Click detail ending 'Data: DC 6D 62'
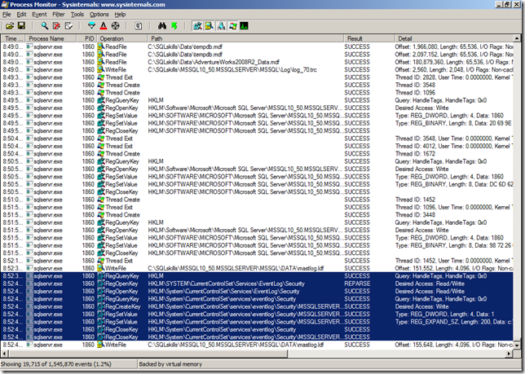525x374 pixels. point(454,184)
